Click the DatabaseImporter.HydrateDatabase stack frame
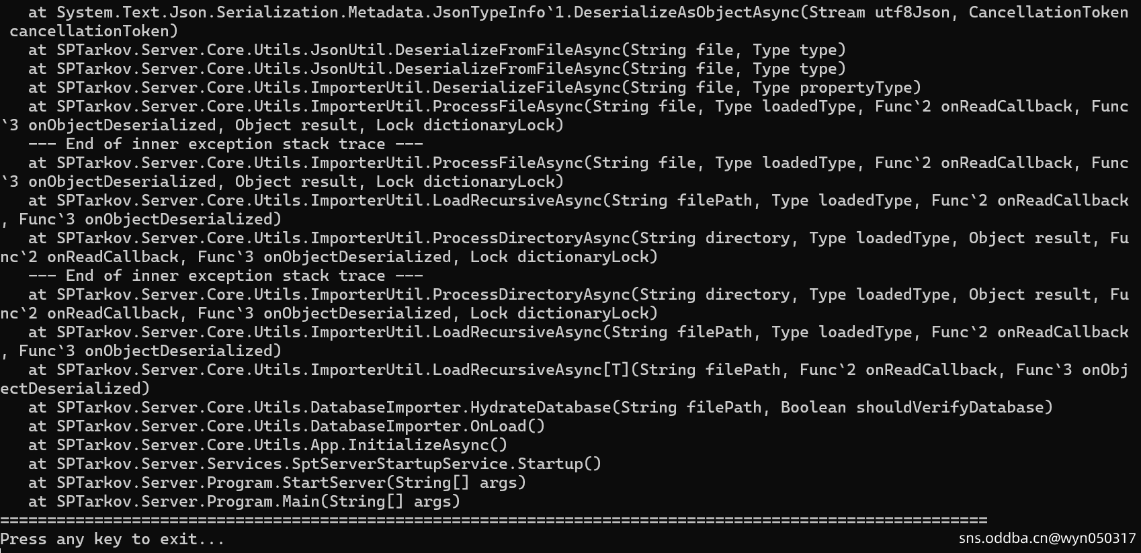Viewport: 1141px width, 553px height. point(540,407)
